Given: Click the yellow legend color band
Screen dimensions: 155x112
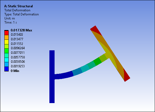Looking at the screenshot, I should click(x=7, y=42).
